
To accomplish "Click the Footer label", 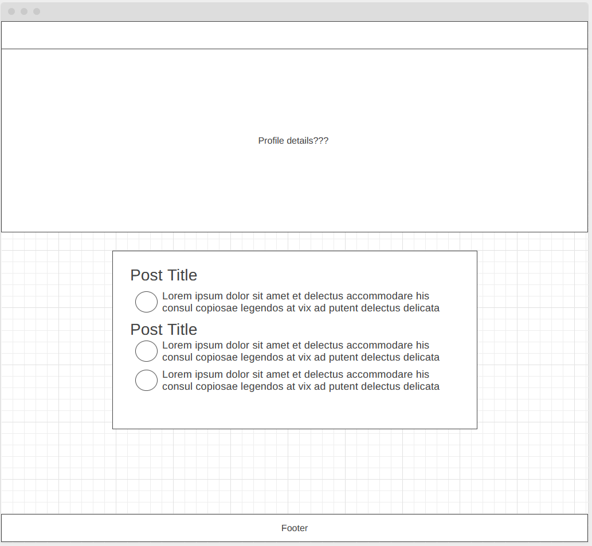I will tap(295, 528).
